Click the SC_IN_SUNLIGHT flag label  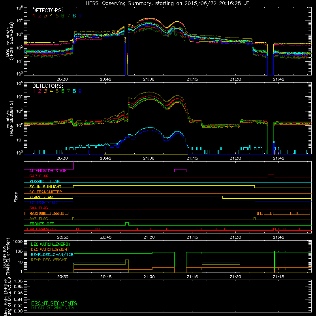tap(45, 186)
